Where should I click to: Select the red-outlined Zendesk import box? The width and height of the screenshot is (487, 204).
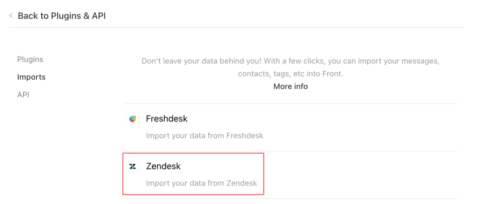click(x=193, y=174)
